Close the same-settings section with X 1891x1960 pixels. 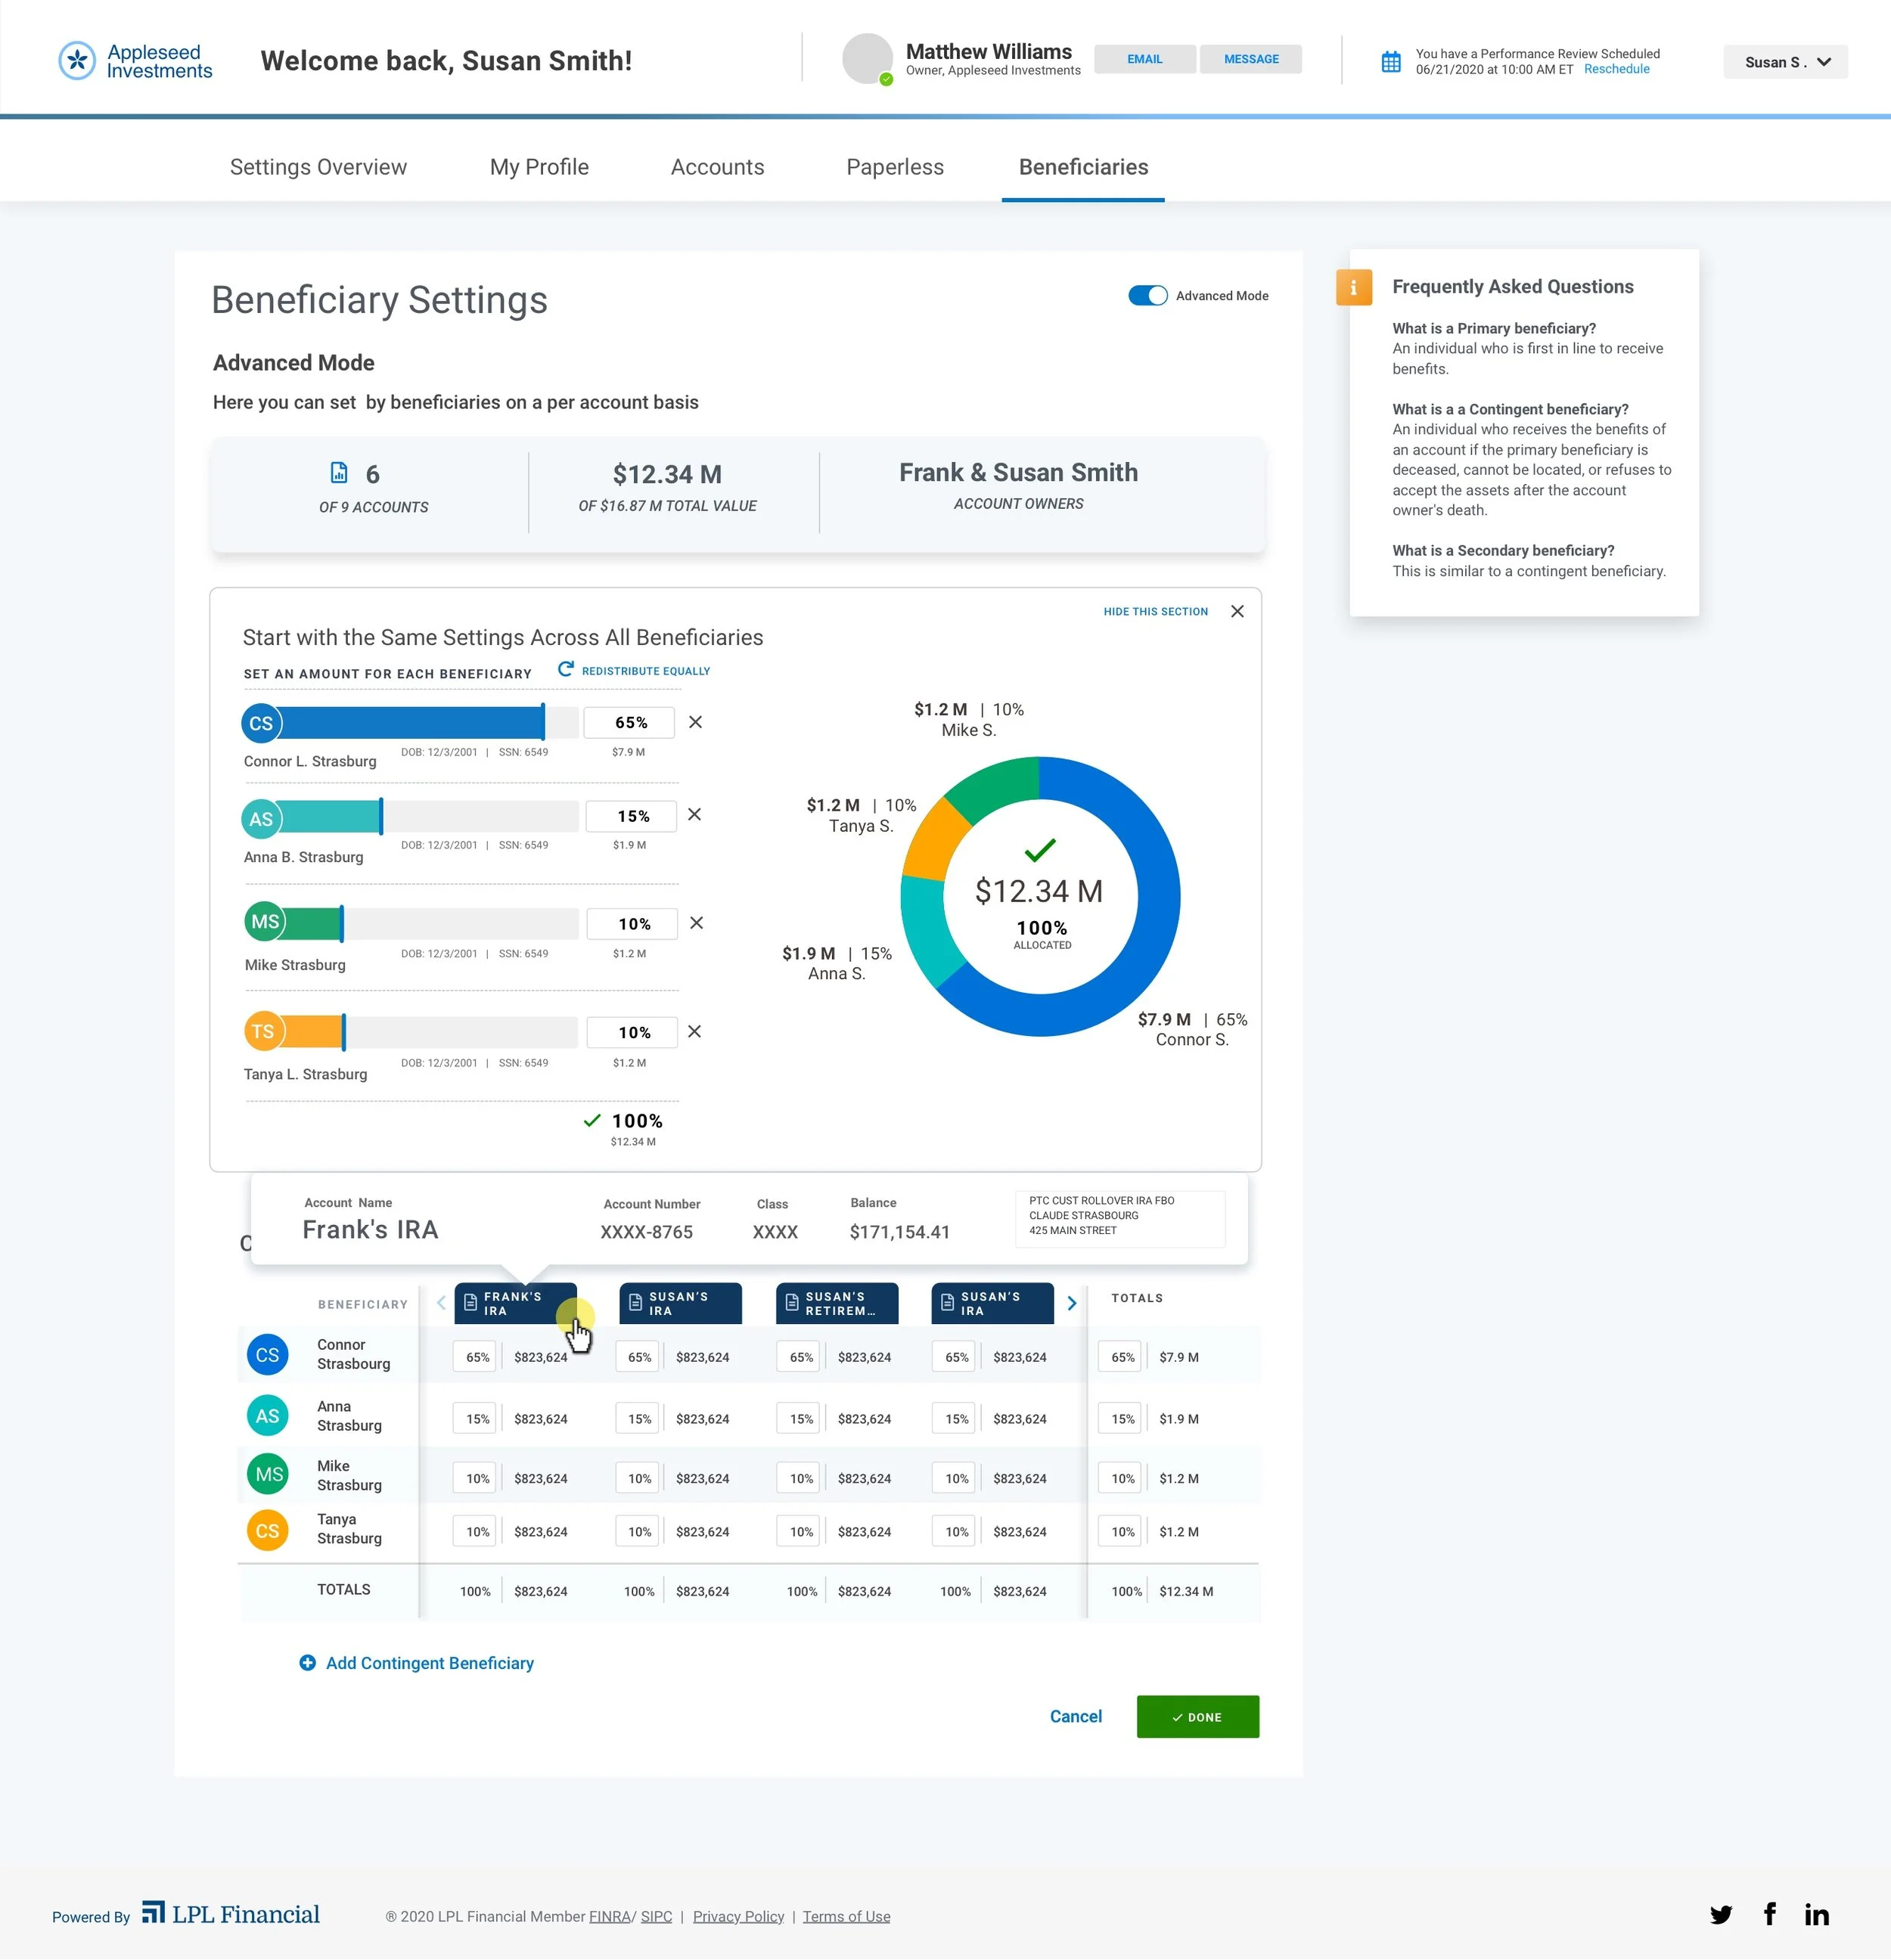click(x=1237, y=611)
